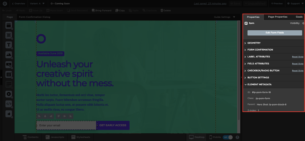Select the Social thumbs-up widget
The image size is (305, 141).
point(9,114)
